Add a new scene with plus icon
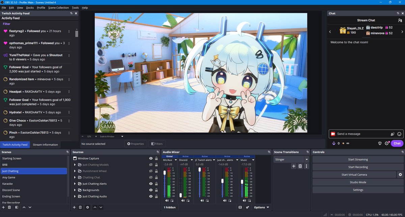This screenshot has width=405, height=217. (3, 207)
